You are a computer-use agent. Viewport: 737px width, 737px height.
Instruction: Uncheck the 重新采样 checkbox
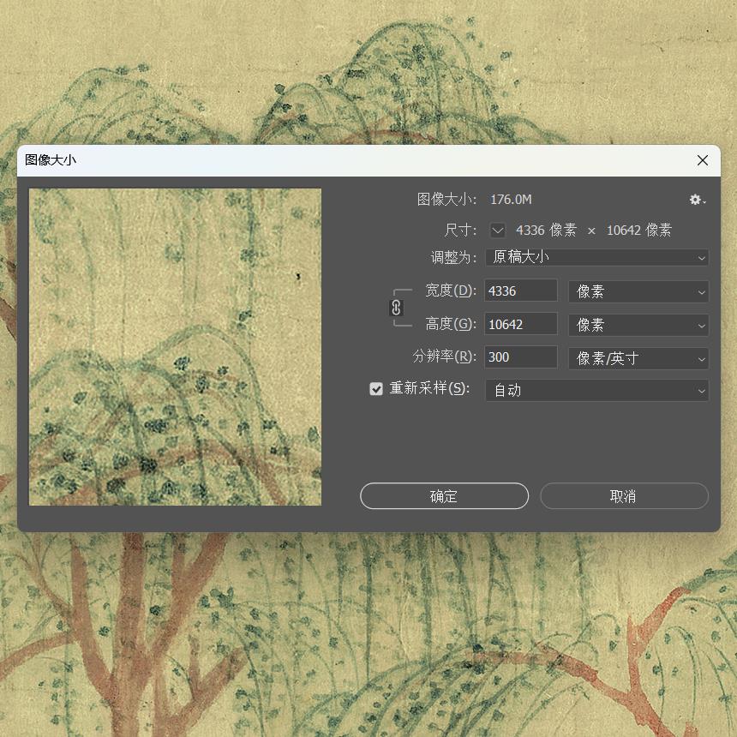pyautogui.click(x=376, y=389)
